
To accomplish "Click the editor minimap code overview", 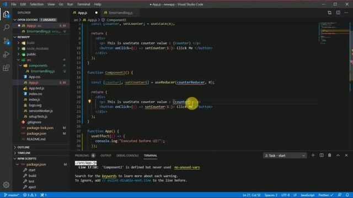I will (x=334, y=34).
